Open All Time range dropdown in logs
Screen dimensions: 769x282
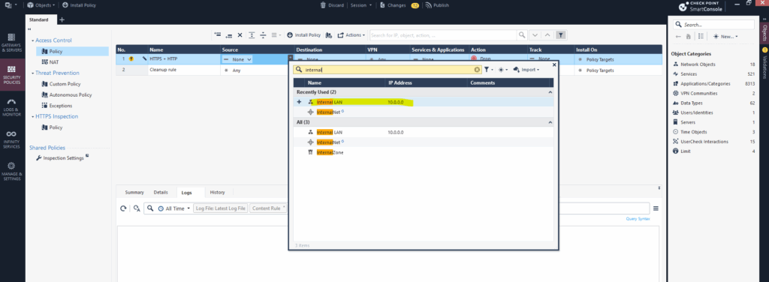pyautogui.click(x=174, y=208)
